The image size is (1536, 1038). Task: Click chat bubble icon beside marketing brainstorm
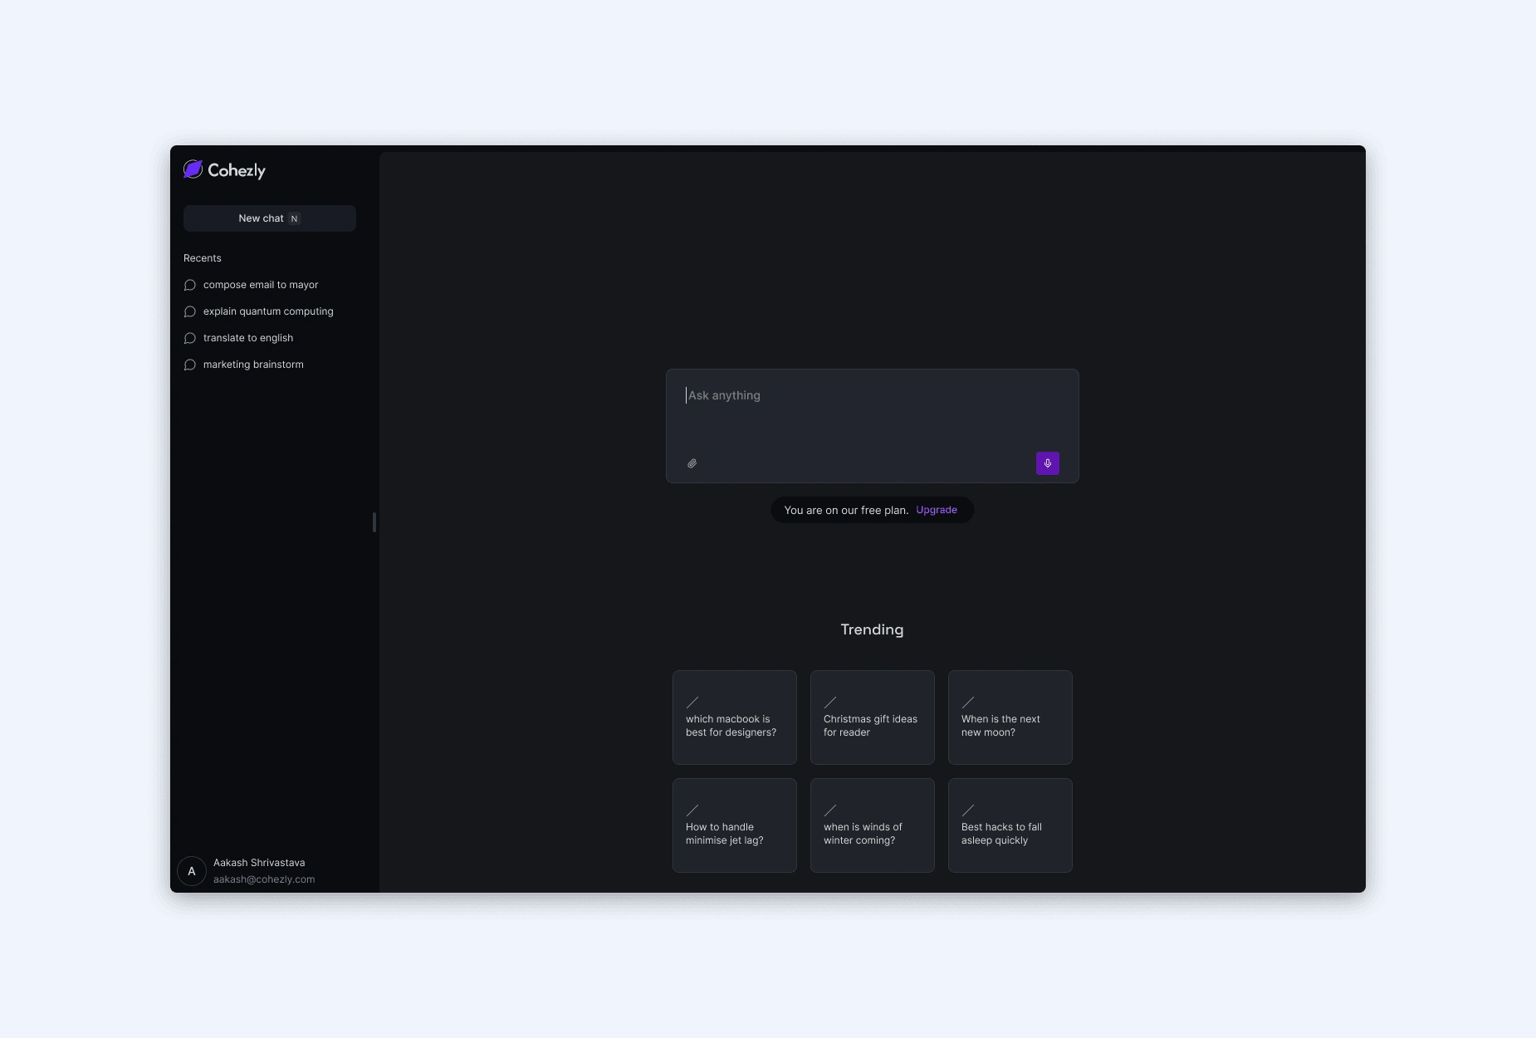click(x=190, y=365)
